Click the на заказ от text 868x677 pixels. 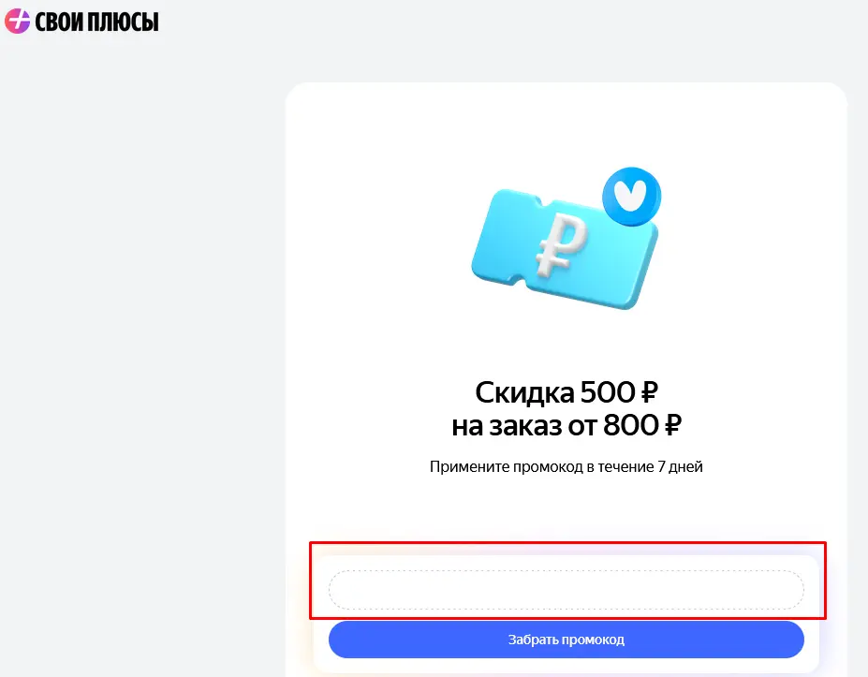(x=524, y=426)
